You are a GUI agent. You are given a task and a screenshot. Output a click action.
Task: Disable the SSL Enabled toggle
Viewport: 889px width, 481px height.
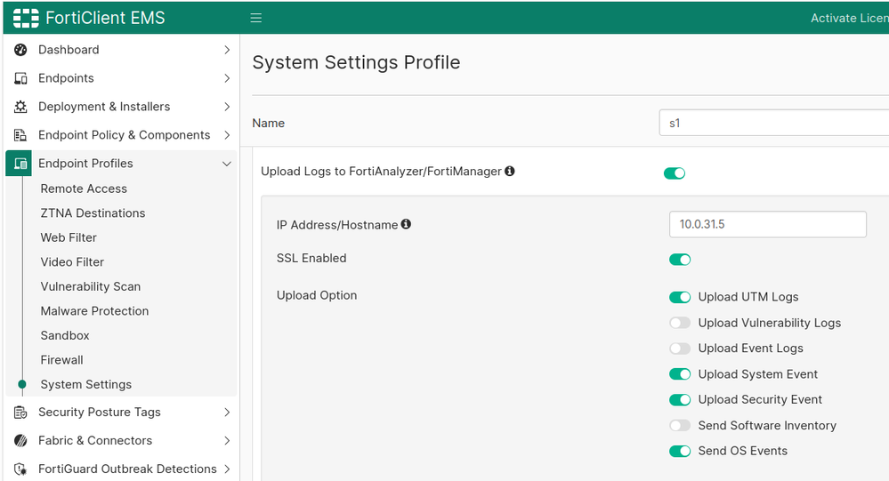(x=680, y=260)
